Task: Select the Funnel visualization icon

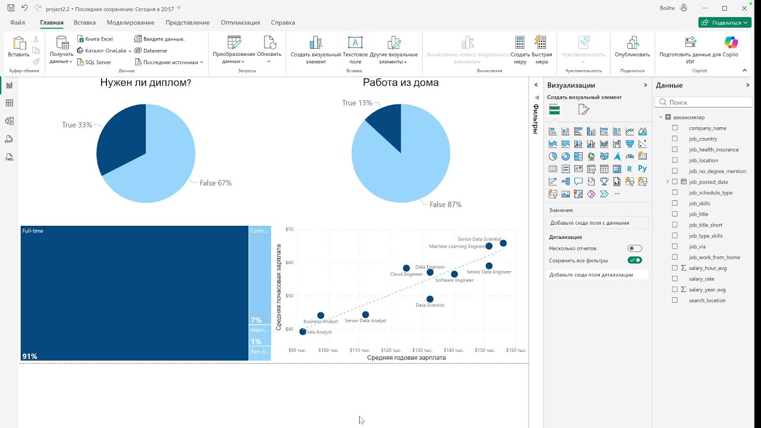Action: 630,144
